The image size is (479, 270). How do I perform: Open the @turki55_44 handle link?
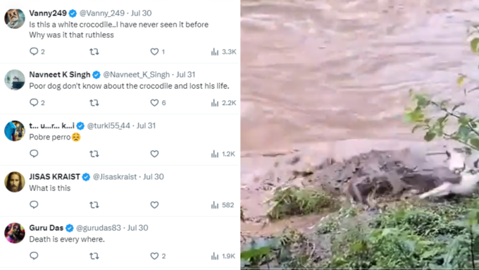point(108,125)
